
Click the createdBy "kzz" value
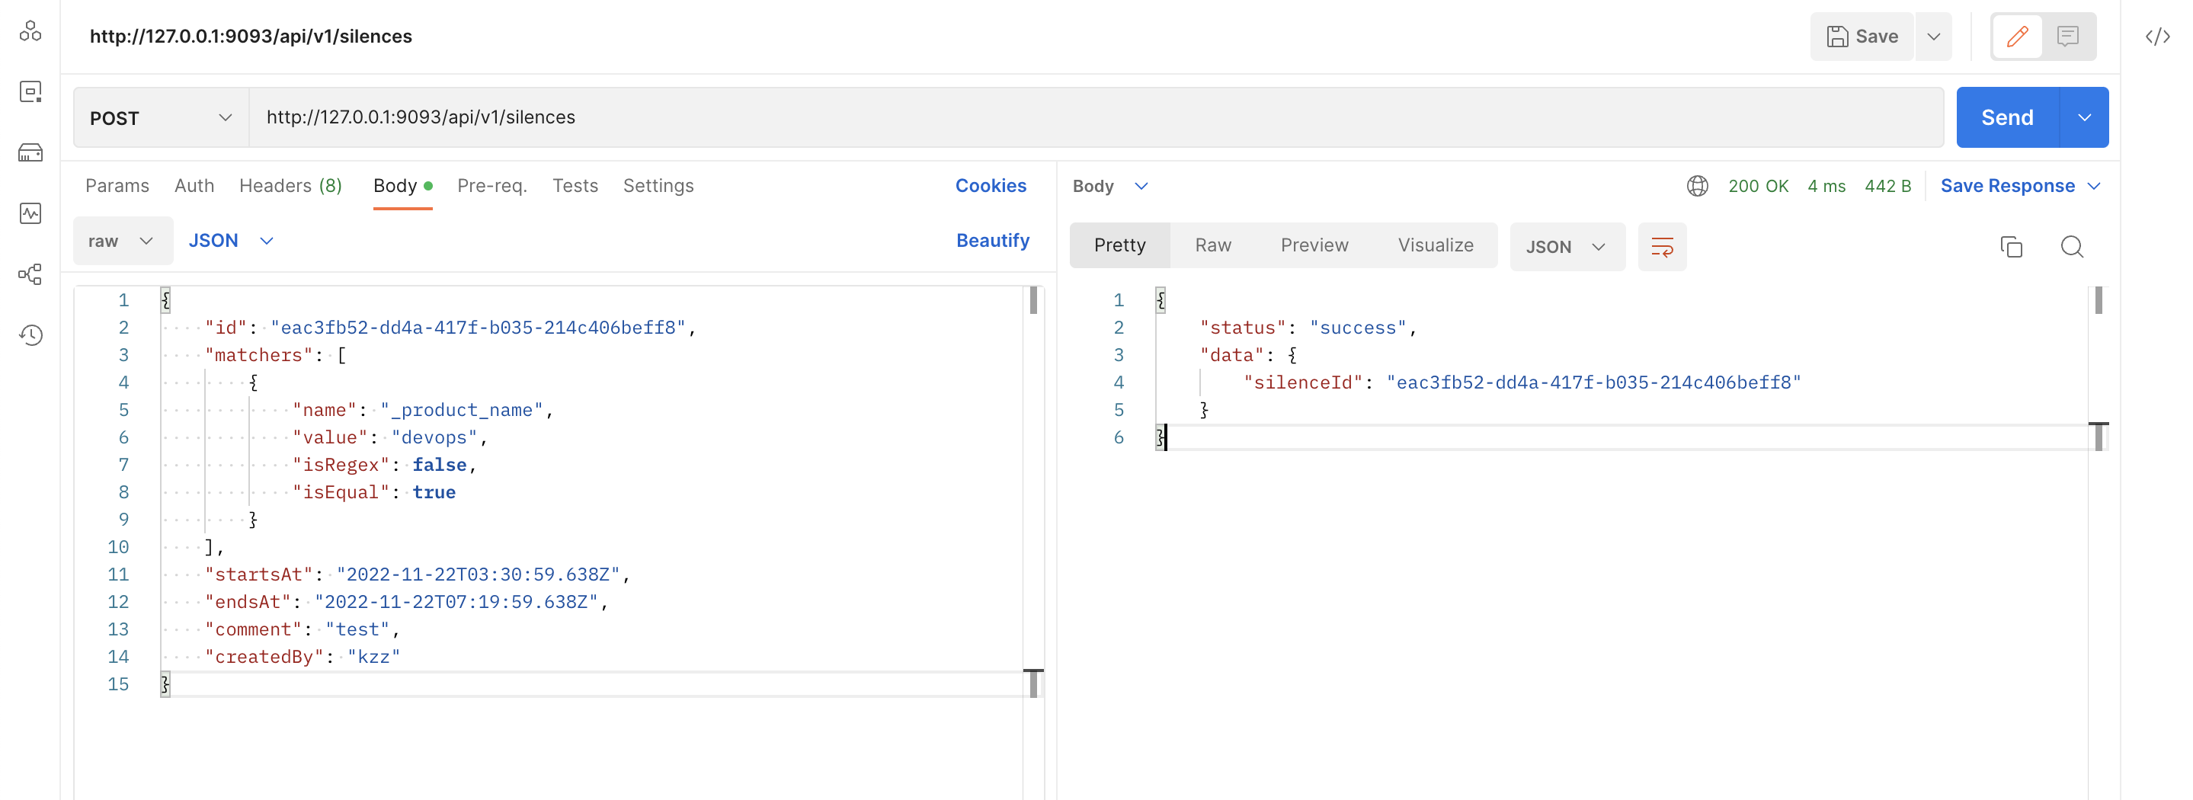tap(373, 657)
